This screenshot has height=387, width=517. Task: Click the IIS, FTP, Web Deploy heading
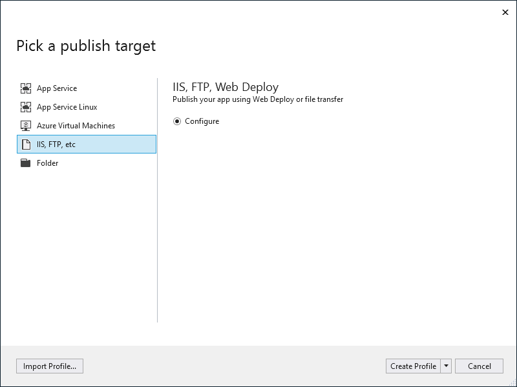tap(226, 87)
